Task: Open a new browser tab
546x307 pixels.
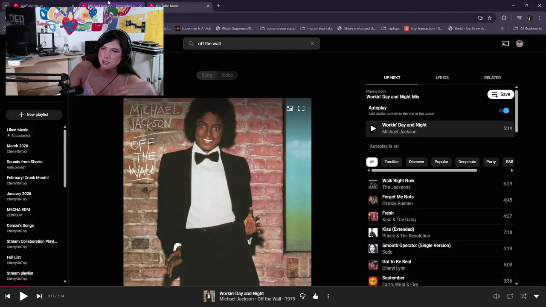Action: click(x=218, y=6)
